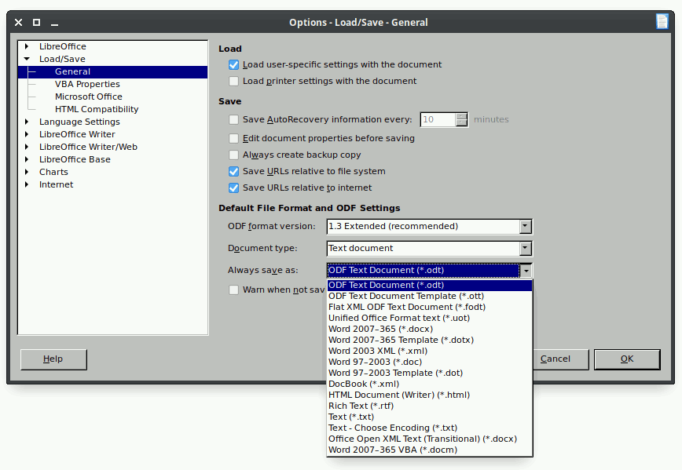Expand the LibreOffice Writer node
Screen dimensions: 682x470
click(x=27, y=134)
